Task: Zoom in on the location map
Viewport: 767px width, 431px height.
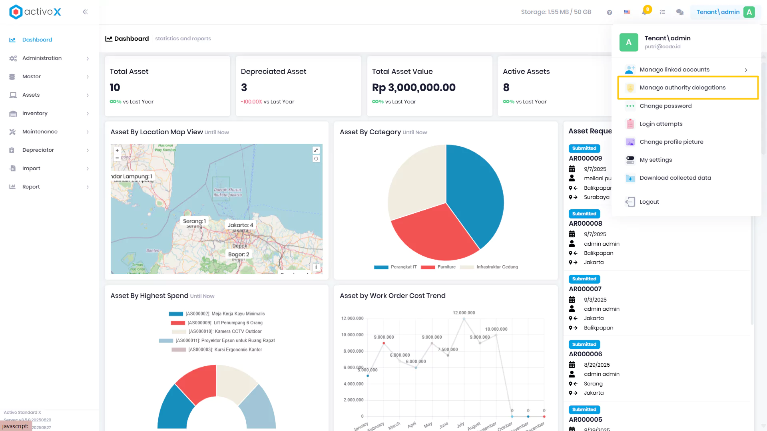Action: [117, 151]
